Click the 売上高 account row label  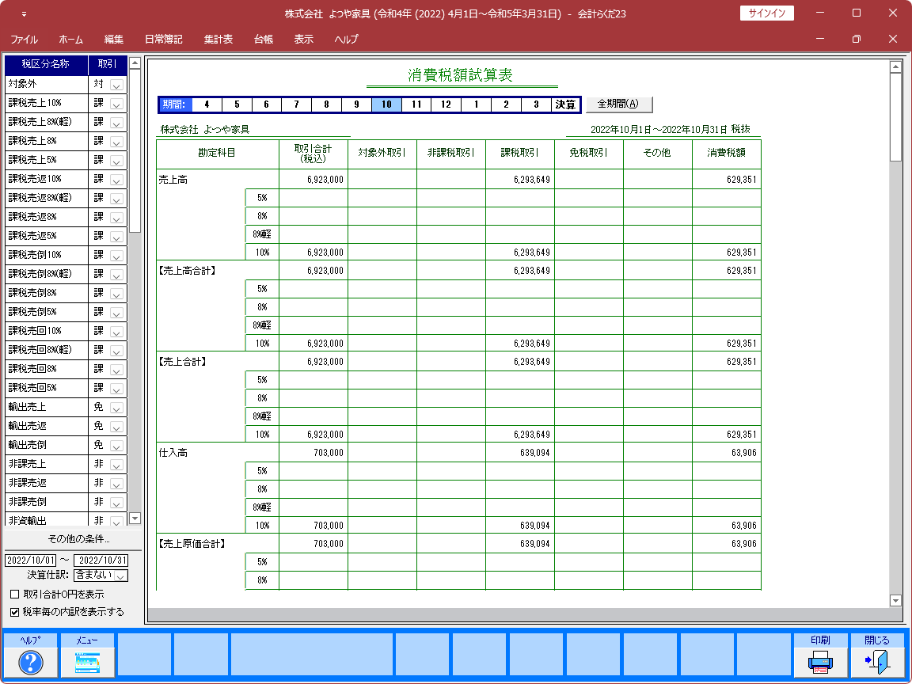coord(173,180)
